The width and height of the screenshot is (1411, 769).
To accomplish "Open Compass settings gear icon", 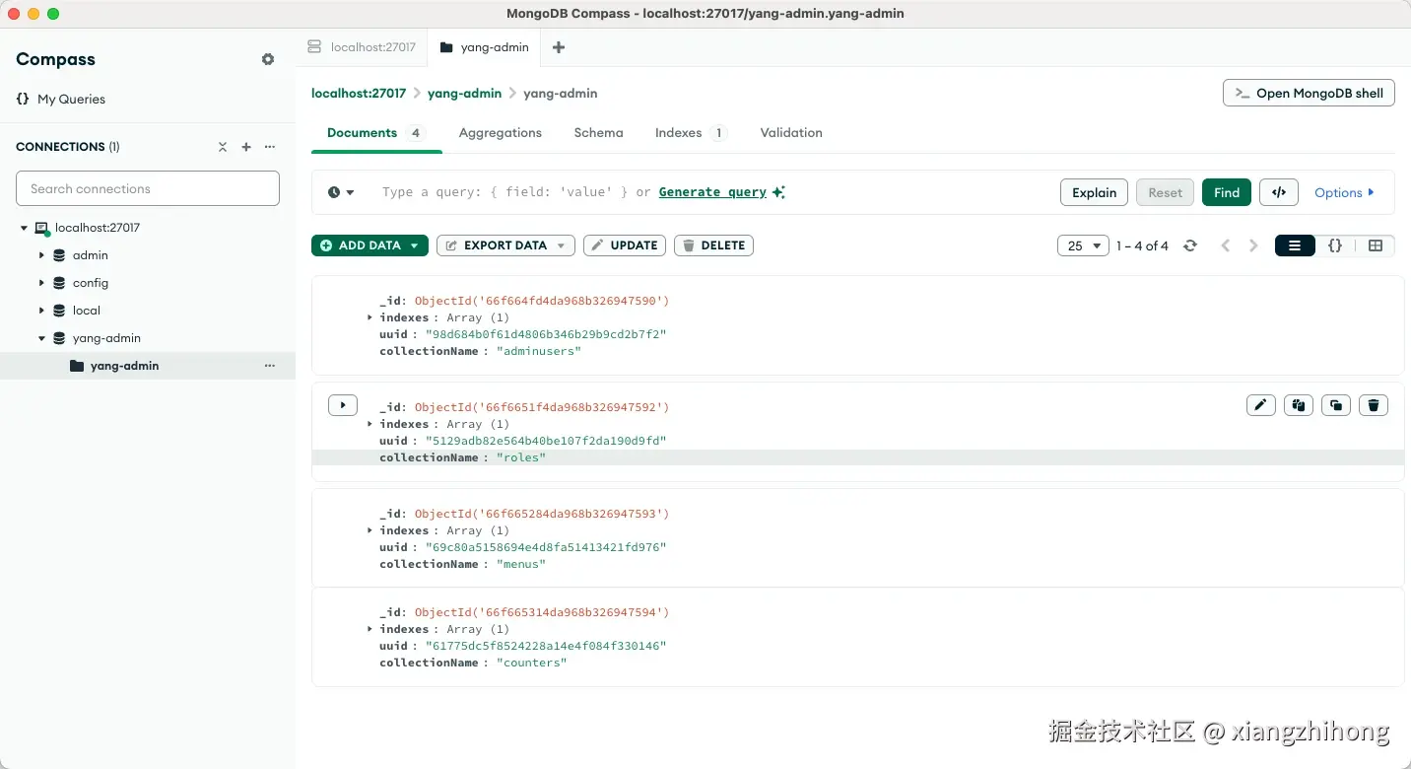I will (268, 59).
